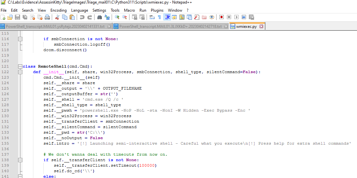357x178 pixels.
Task: Select the wmiexec.py tab
Action: [x=247, y=27]
